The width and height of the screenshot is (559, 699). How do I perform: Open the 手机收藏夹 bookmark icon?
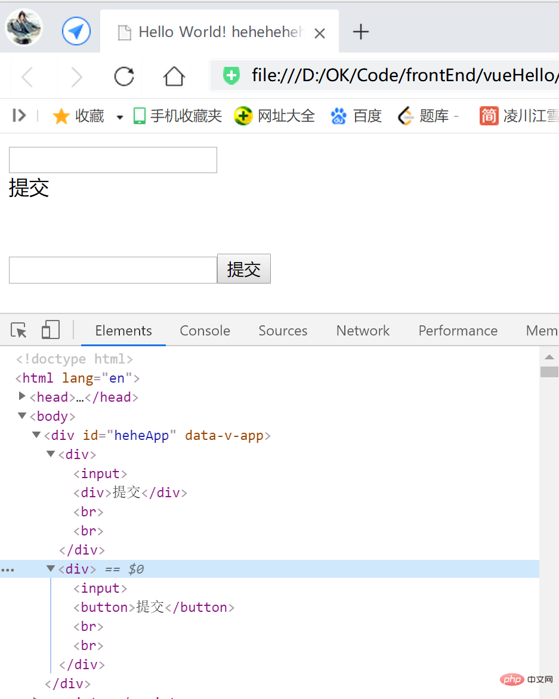tap(138, 116)
